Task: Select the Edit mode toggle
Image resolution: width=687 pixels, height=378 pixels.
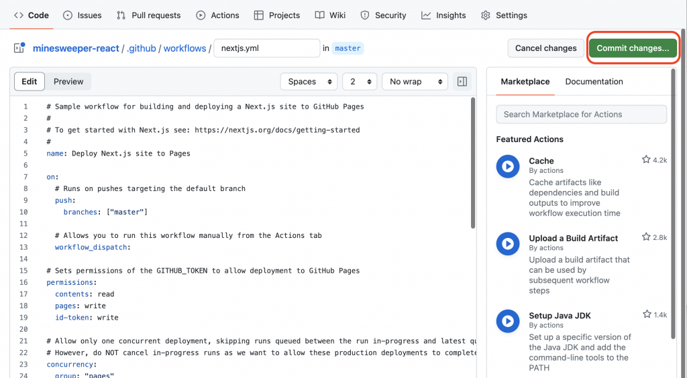Action: pos(30,81)
